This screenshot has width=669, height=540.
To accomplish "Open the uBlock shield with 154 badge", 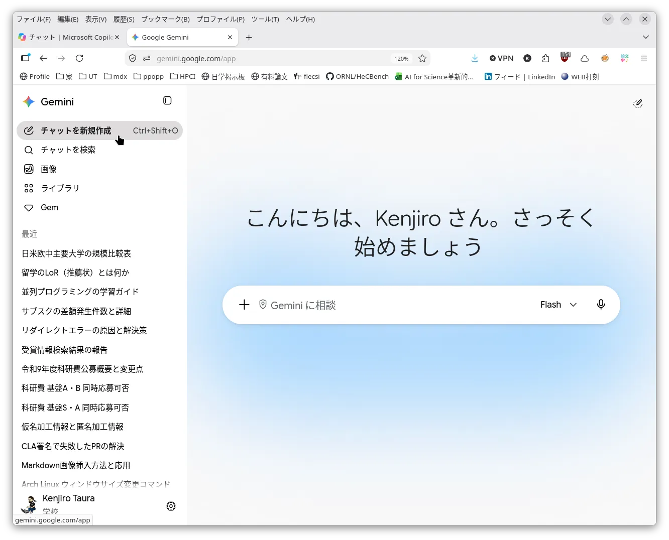I will click(565, 57).
